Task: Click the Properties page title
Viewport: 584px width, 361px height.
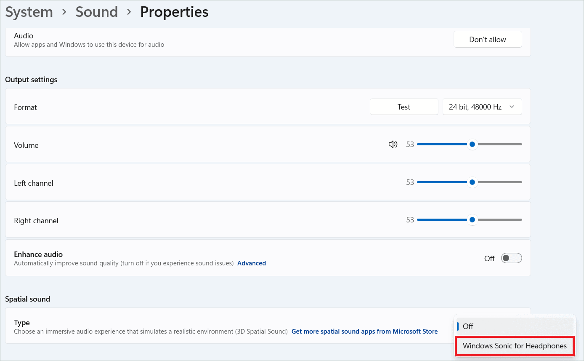Action: 174,12
